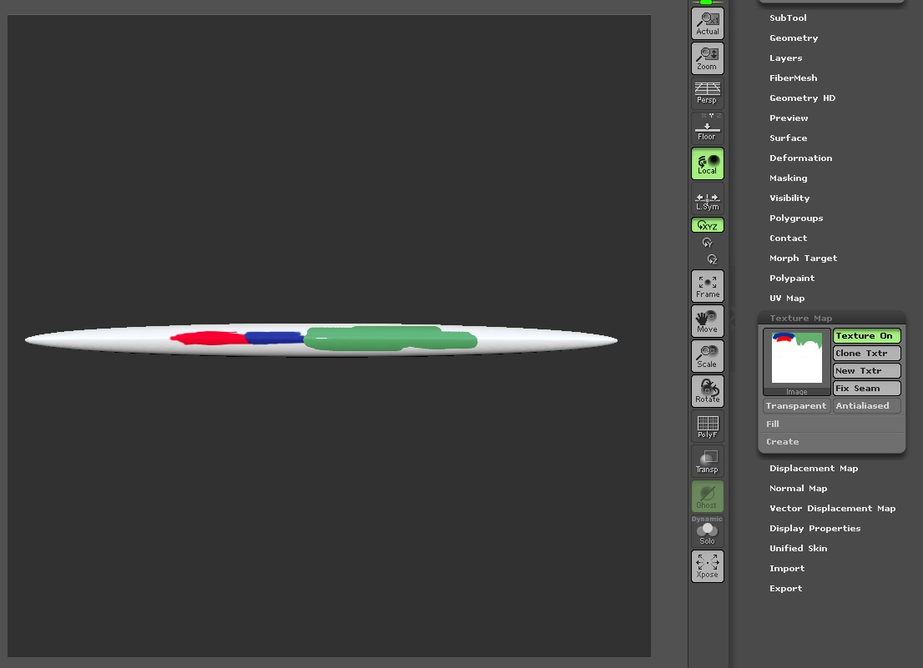Toggle XYZ rotation mode
923x668 pixels.
click(707, 225)
